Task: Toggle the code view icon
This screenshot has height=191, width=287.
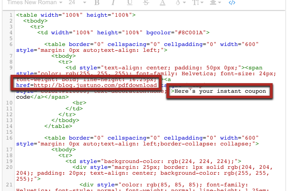Action: pyautogui.click(x=232, y=3)
